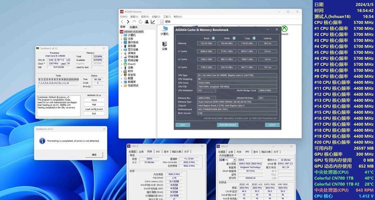This screenshot has width=375, height=200.
Task: Open 测试分数 tab in right CPU-Z window
Action: coord(265,151)
